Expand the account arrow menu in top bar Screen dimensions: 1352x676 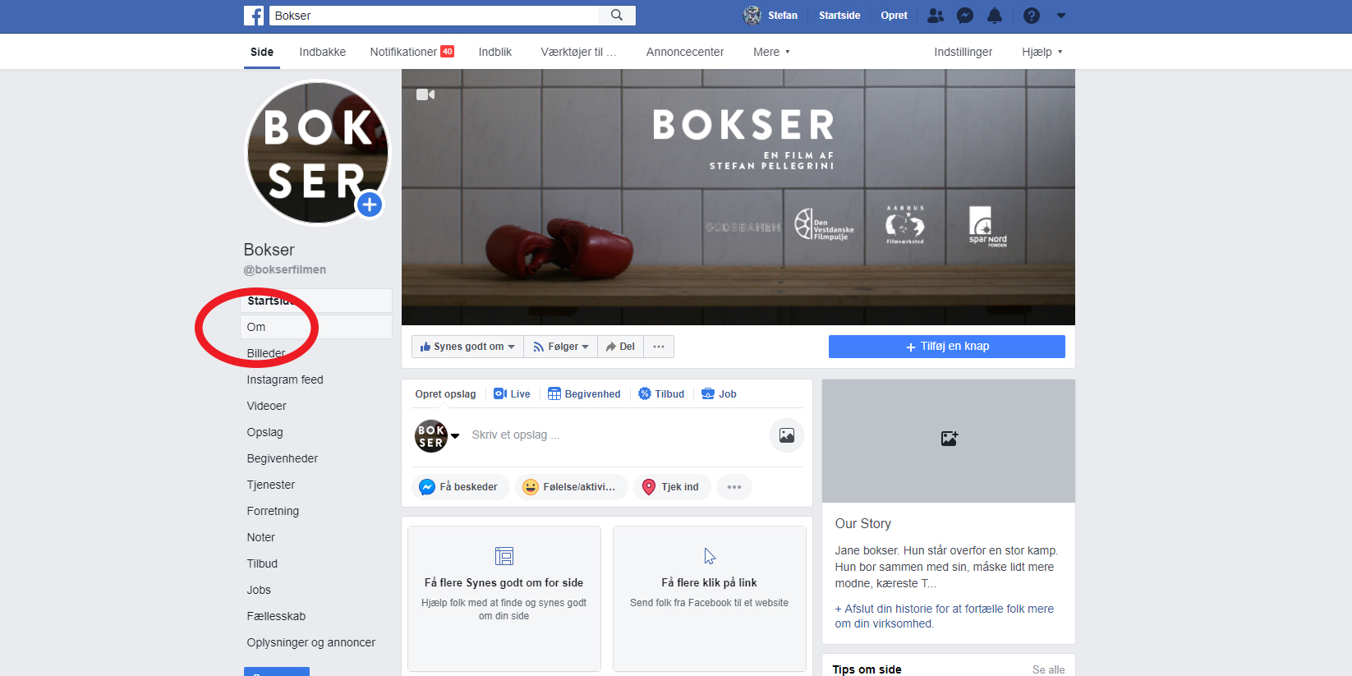[x=1060, y=16]
